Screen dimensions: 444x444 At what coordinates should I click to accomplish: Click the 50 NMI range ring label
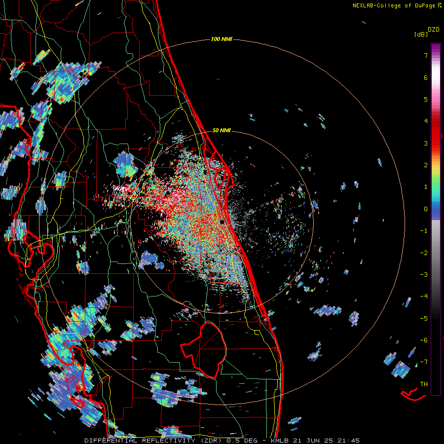[222, 130]
